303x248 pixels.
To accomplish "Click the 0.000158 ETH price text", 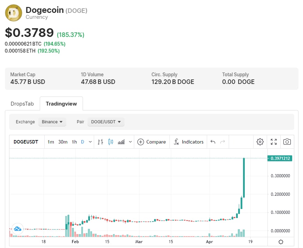I will tap(20, 51).
